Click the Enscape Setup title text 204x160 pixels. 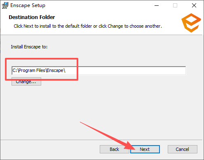28,5
